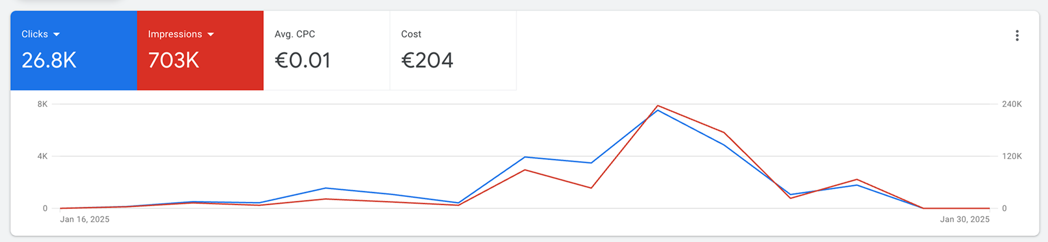The image size is (1048, 242).
Task: Expand the Impressions metric dropdown arrow
Action: click(211, 34)
